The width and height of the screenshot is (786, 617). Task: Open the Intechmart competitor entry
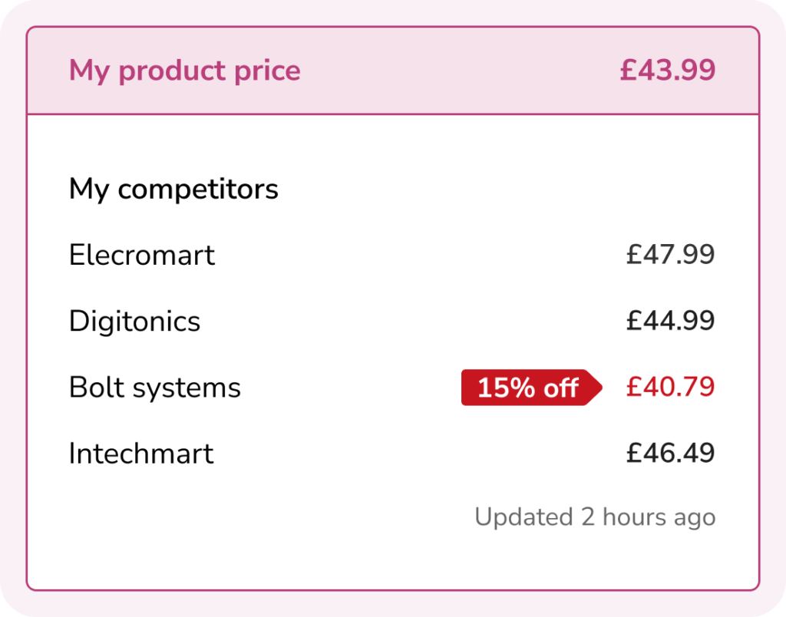coord(141,454)
